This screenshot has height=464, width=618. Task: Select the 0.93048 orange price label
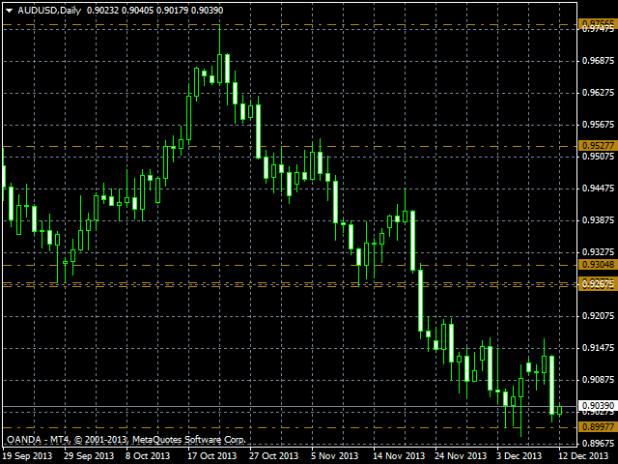597,264
